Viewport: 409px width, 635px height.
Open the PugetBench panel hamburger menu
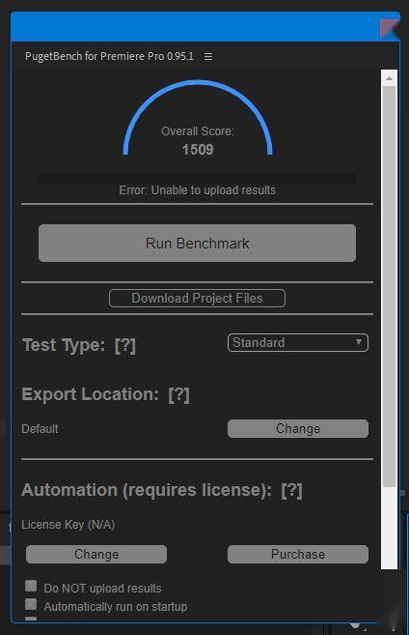click(208, 56)
